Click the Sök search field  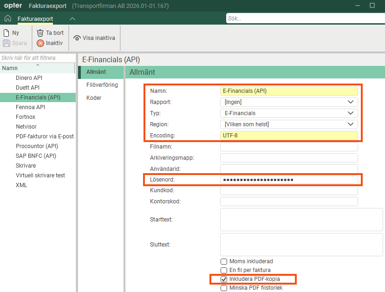[x=306, y=19]
